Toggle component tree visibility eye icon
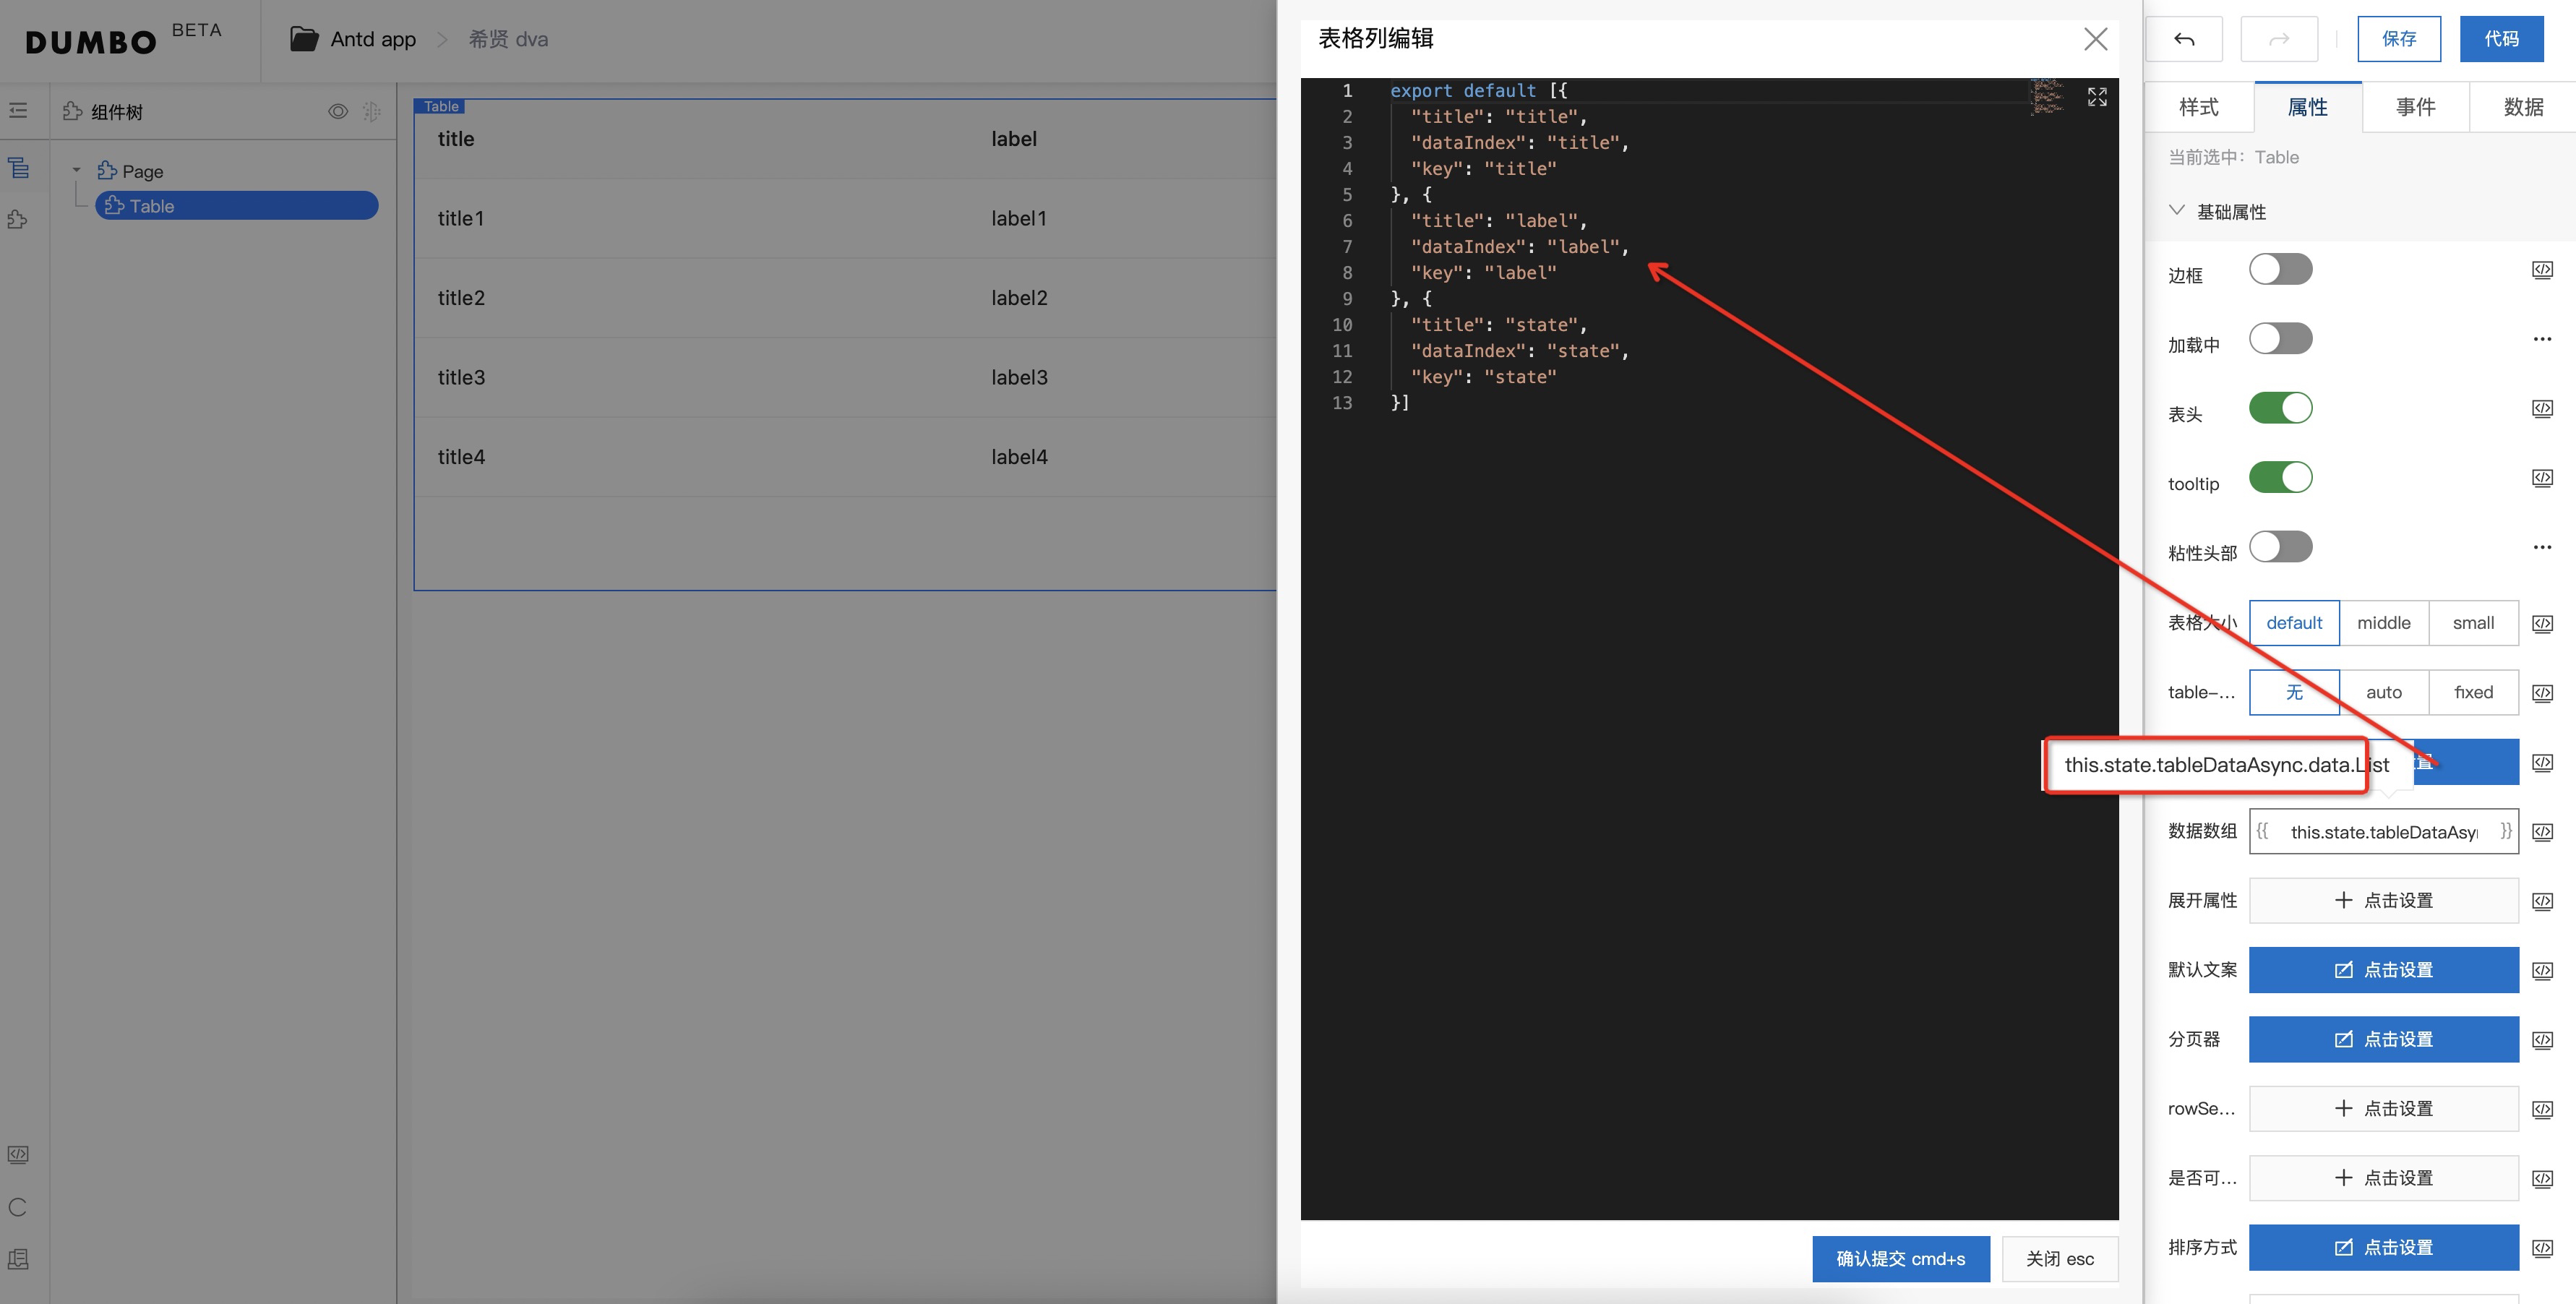Screen dimensions: 2576x1304 coord(338,112)
